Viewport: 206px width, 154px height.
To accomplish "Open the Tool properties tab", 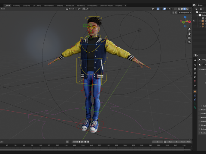I will [x=195, y=60].
